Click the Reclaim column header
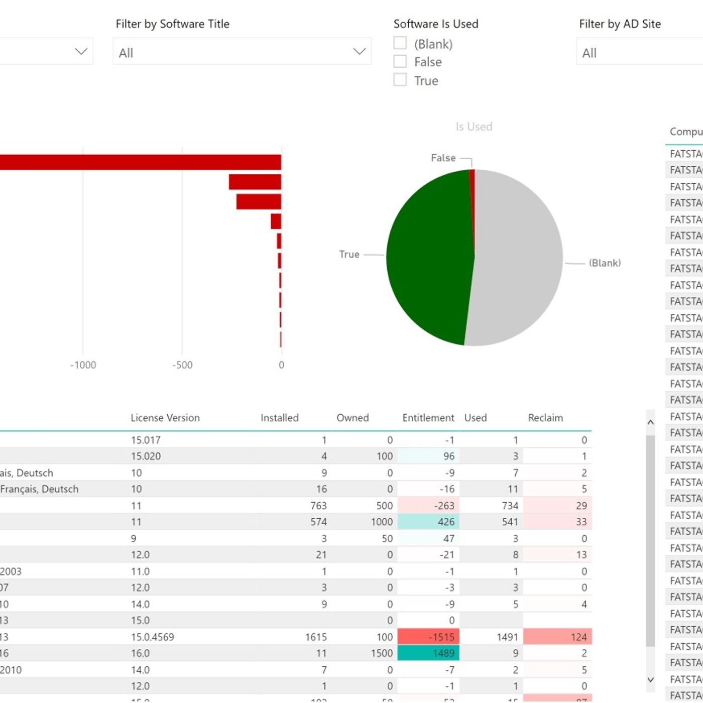This screenshot has width=703, height=703. pos(545,418)
